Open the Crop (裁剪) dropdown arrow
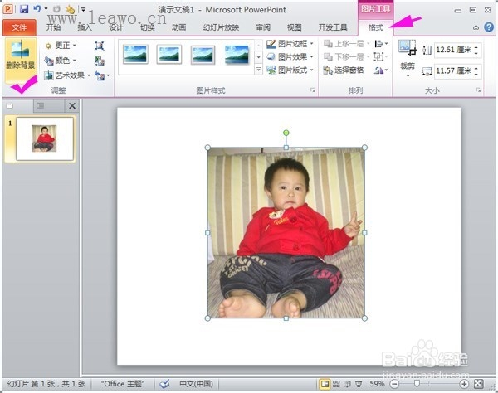The height and width of the screenshot is (393, 498). coord(408,76)
